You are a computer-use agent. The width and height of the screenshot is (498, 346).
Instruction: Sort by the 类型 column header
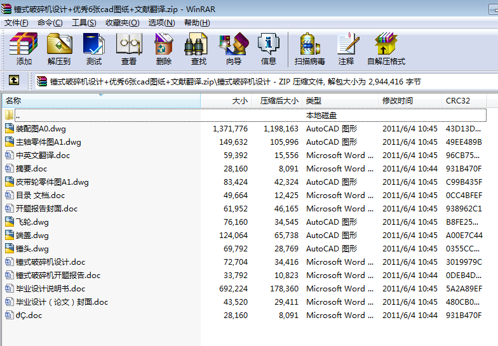pos(340,100)
